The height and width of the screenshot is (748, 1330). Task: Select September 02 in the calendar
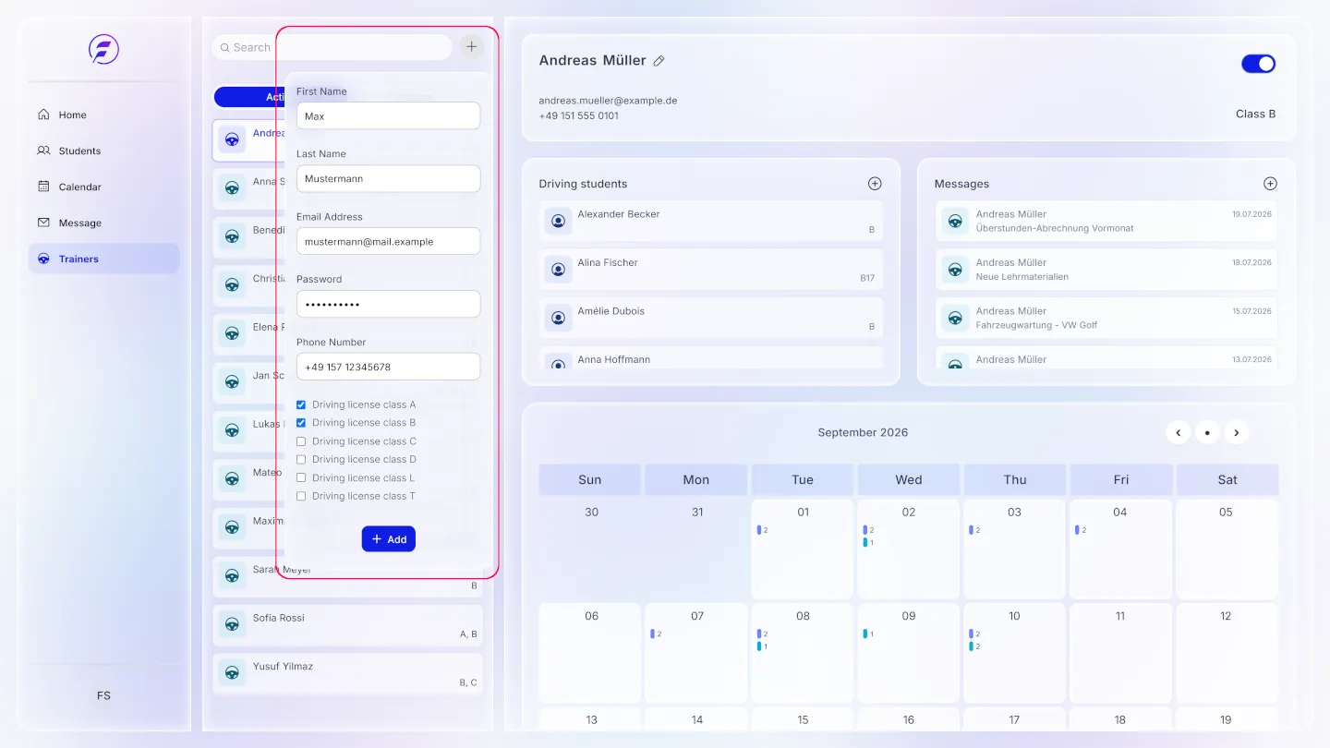tap(908, 549)
